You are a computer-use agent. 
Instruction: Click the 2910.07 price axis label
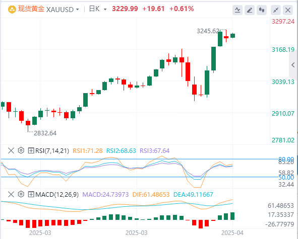(283, 113)
